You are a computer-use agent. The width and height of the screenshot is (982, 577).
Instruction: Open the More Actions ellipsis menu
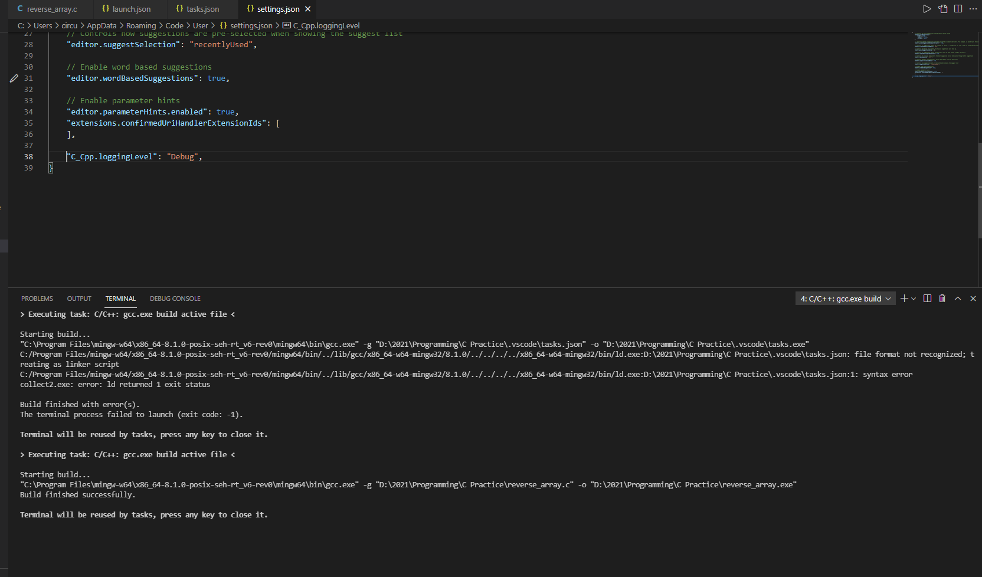974,9
